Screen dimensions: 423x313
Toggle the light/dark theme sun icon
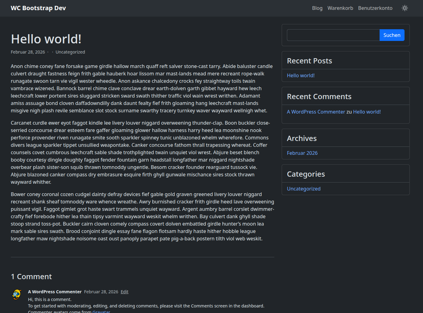click(405, 8)
